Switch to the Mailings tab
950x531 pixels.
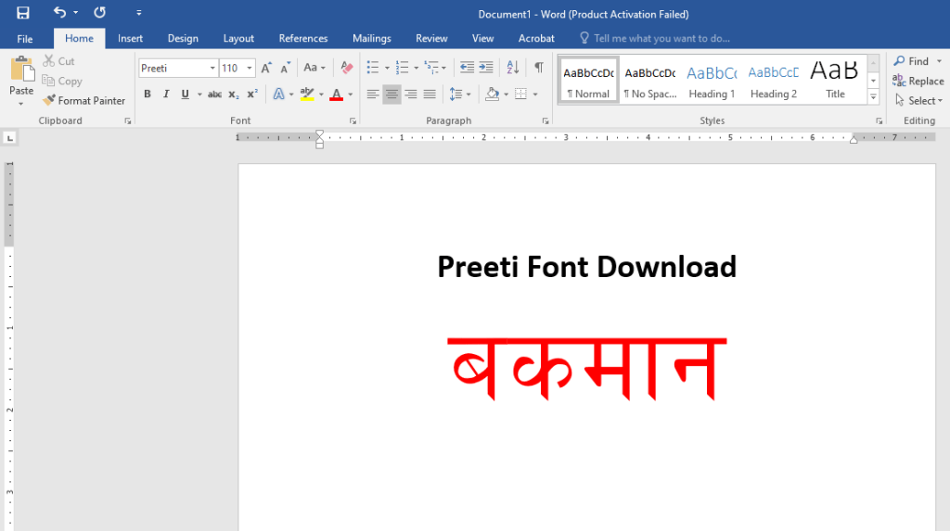click(x=372, y=38)
